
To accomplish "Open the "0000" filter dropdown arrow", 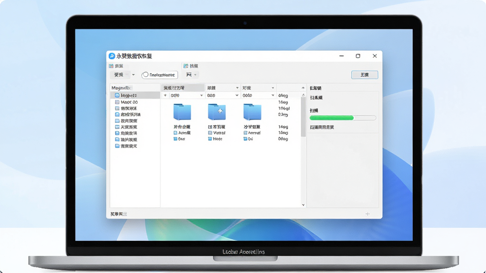I will [201, 95].
